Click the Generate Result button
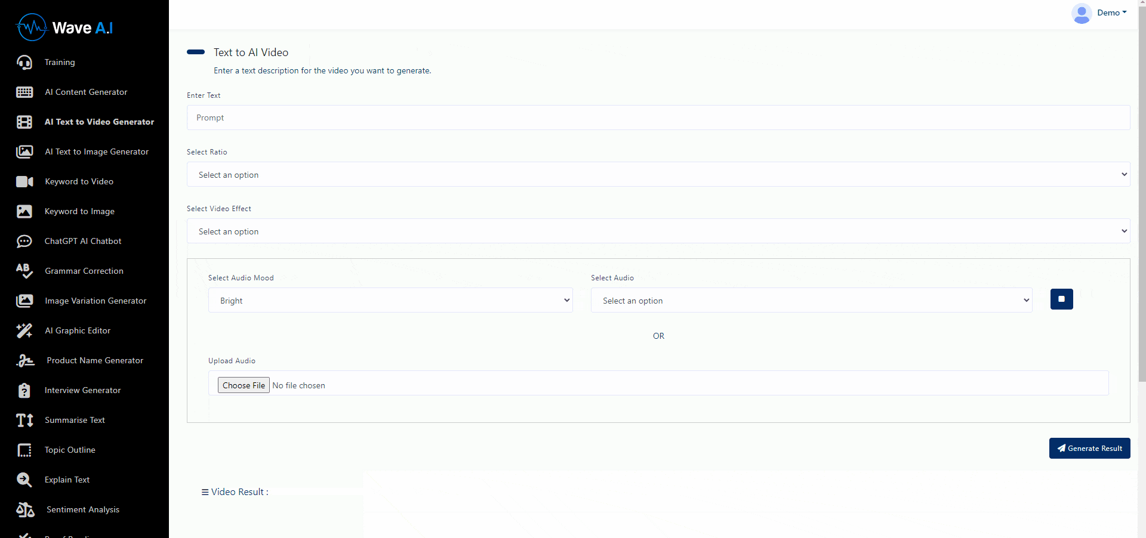 1089,448
